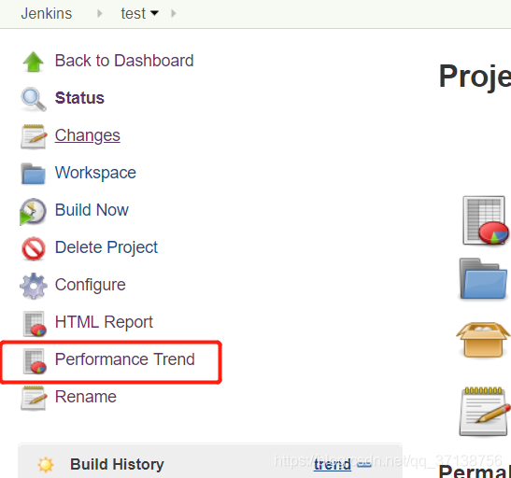
Task: Select Delete Project link
Action: tap(106, 247)
